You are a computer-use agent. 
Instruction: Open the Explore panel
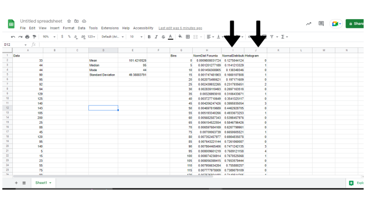(x=356, y=183)
